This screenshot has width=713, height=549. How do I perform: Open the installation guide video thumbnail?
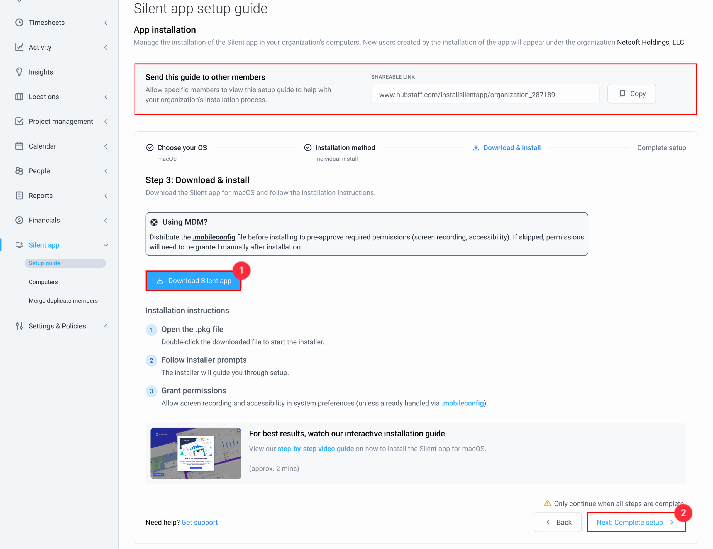196,453
